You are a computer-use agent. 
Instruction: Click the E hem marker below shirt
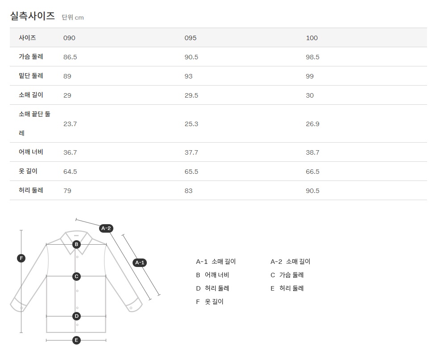tap(76, 341)
